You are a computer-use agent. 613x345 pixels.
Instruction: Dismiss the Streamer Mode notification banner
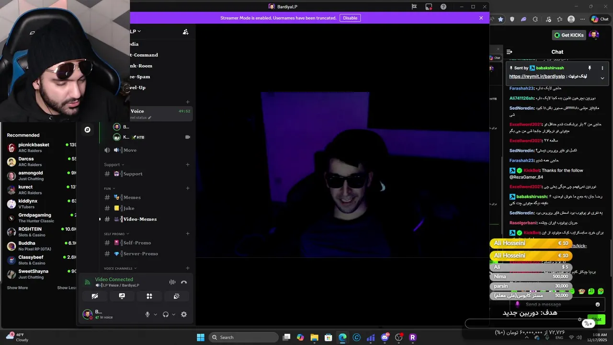pyautogui.click(x=481, y=18)
